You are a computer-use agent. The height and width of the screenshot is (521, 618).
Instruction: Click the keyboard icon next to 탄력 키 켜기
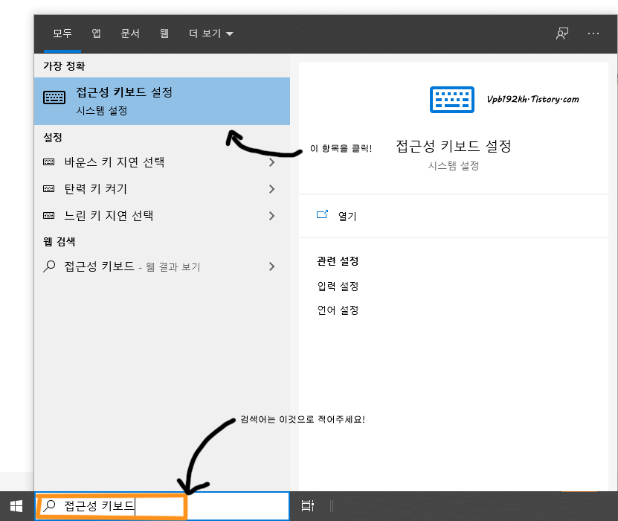tap(49, 189)
